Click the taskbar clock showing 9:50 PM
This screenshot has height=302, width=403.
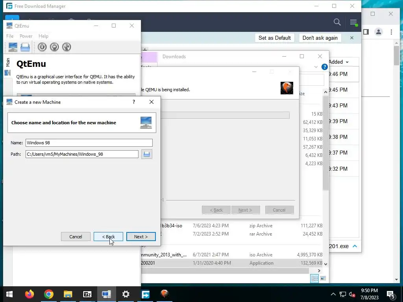pyautogui.click(x=369, y=294)
